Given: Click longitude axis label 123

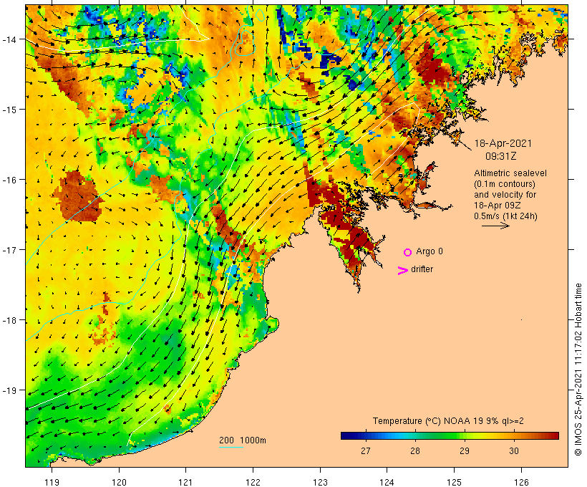Looking at the screenshot, I should tap(320, 482).
